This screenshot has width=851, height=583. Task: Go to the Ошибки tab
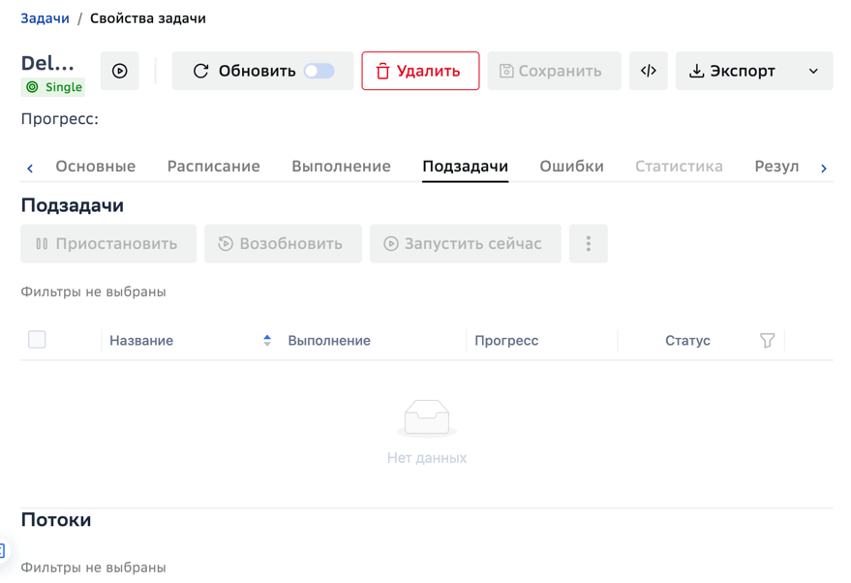tap(571, 167)
